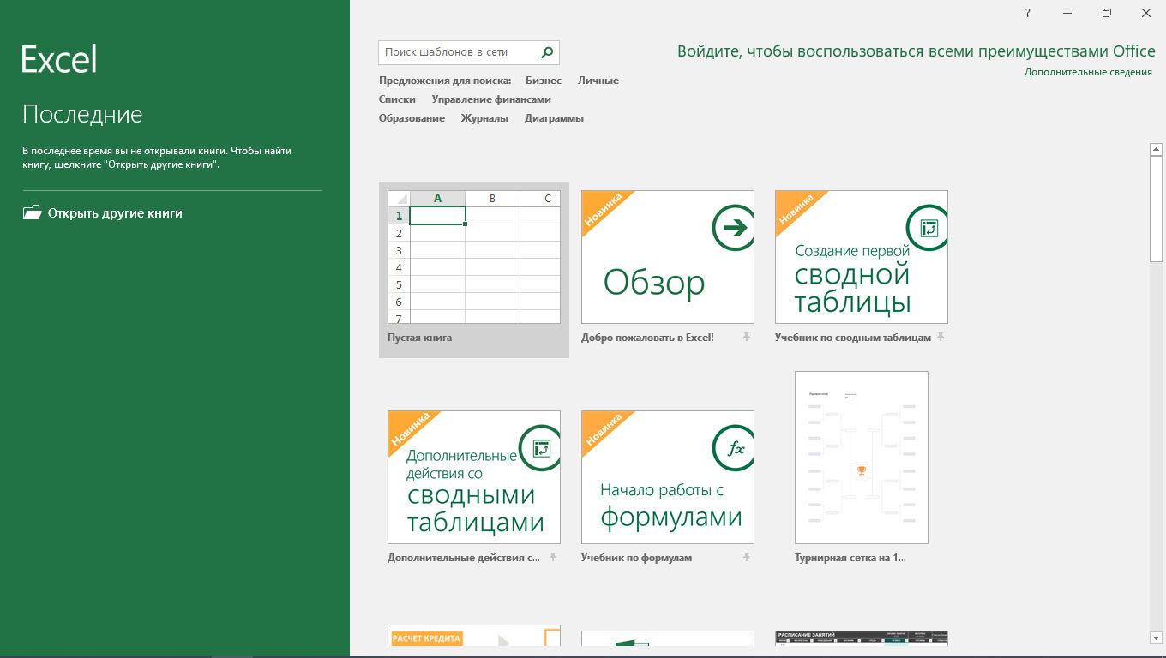The image size is (1166, 658).
Task: Open the 'Пустая книга' blank workbook
Action: tap(473, 257)
